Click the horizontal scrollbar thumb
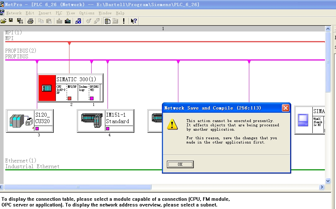The image size is (336, 209). 78,187
